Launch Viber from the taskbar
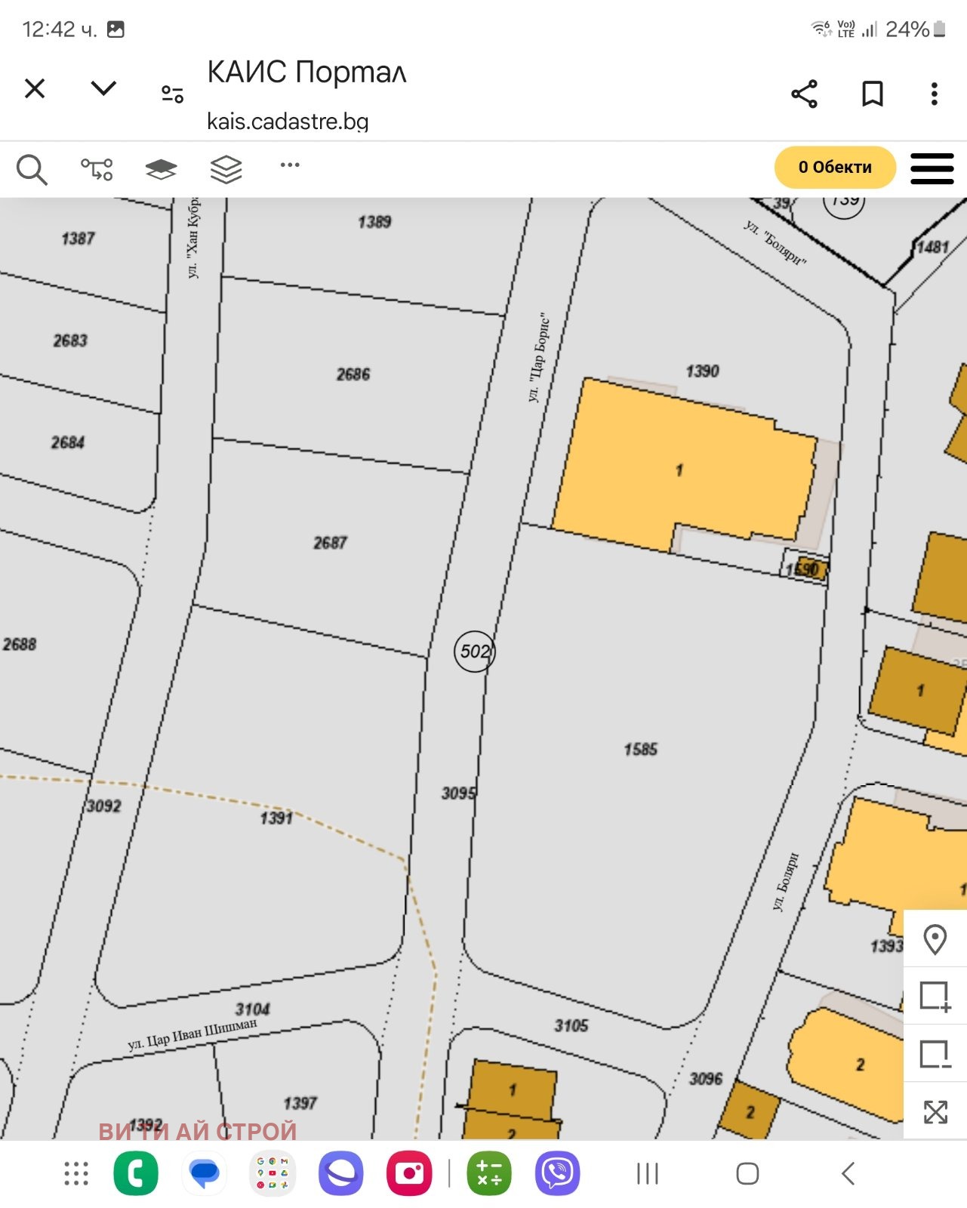 click(x=557, y=1173)
